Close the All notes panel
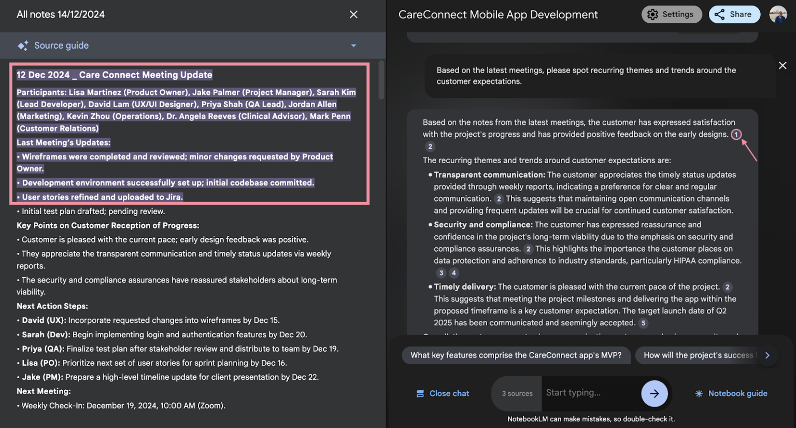Screen dimensions: 796x428 (x=353, y=14)
